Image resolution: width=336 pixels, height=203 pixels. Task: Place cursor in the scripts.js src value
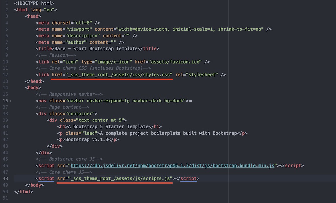121,178
